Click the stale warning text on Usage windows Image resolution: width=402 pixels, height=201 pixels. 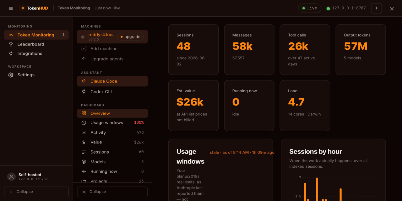click(x=242, y=152)
